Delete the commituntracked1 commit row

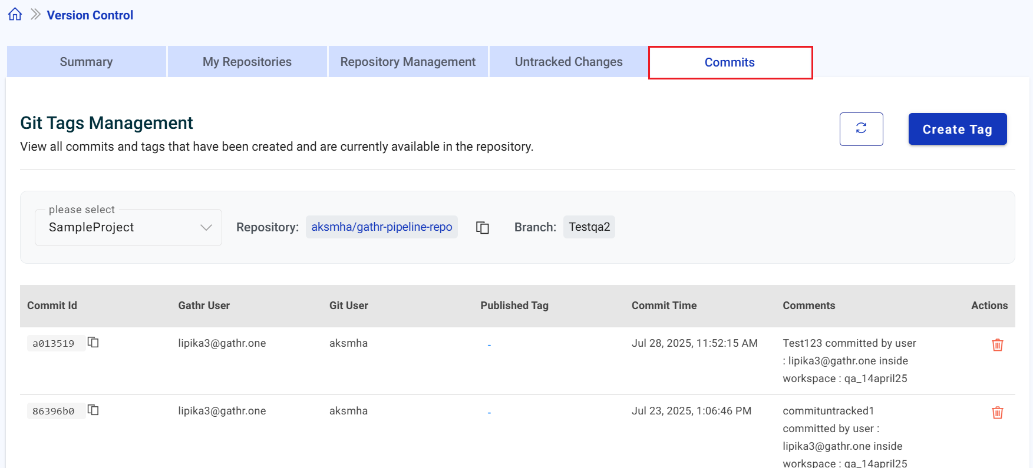(x=997, y=413)
